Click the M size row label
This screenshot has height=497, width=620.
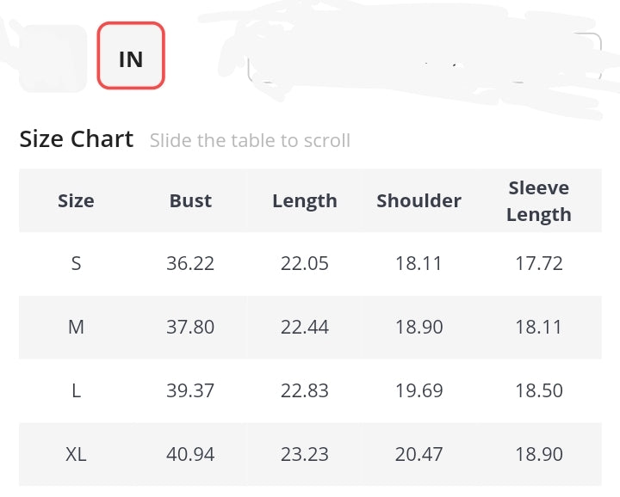[76, 327]
